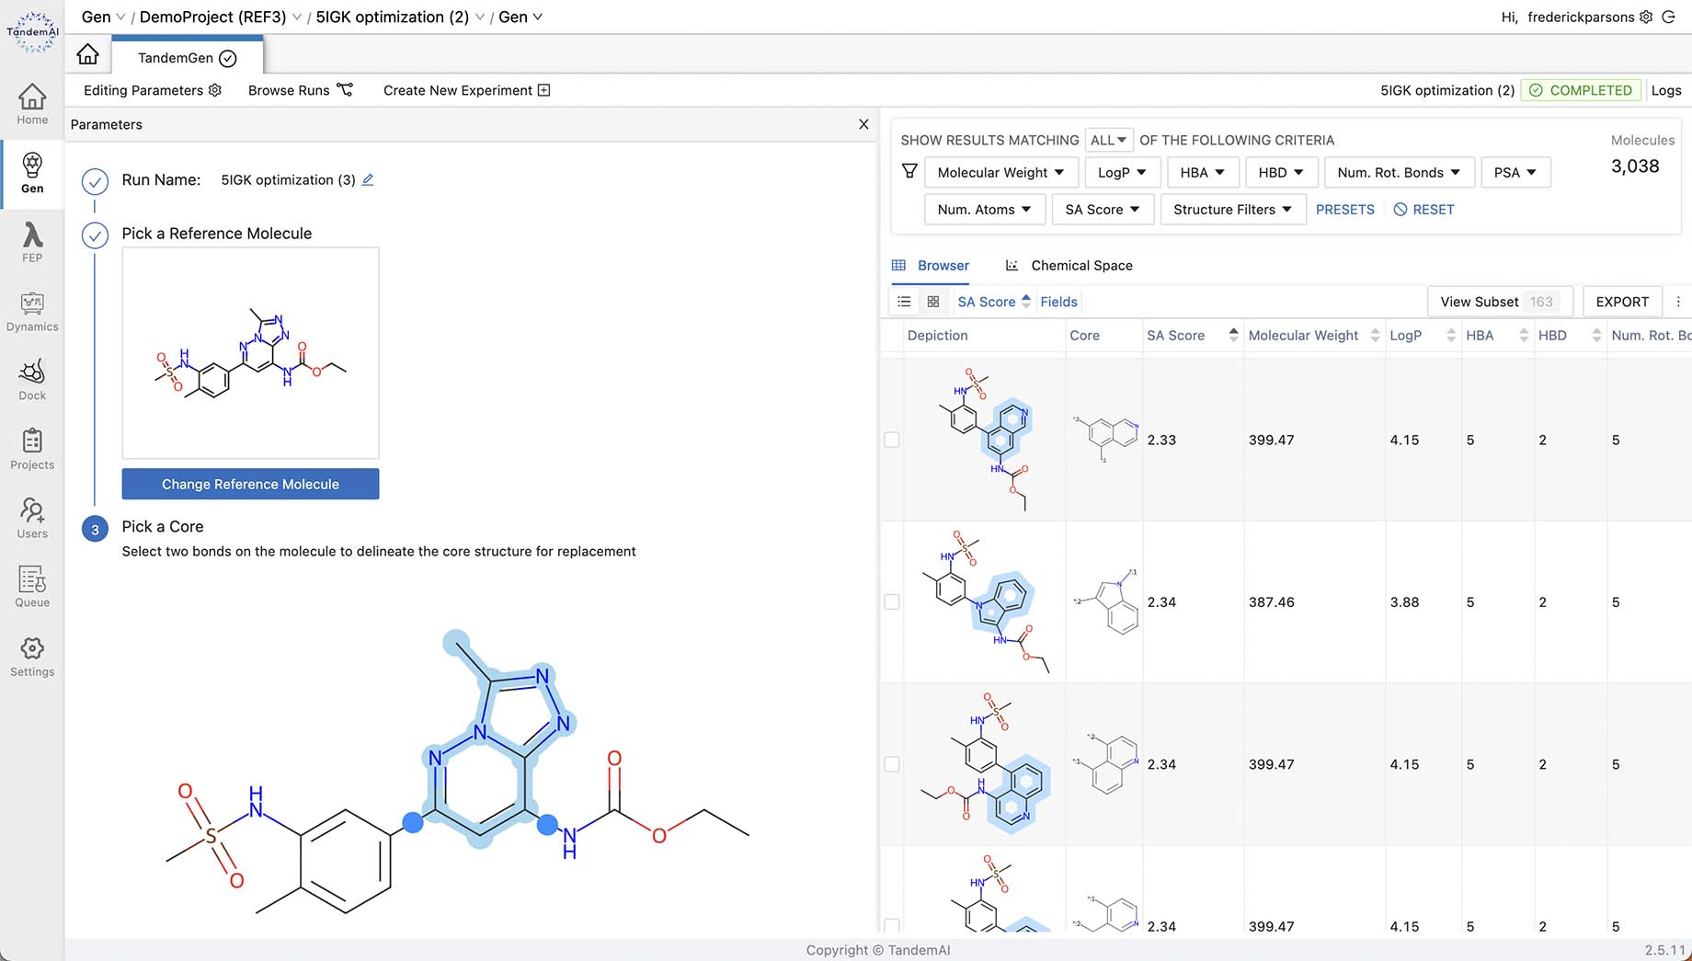Switch to list view of results
1692x961 pixels.
point(904,302)
